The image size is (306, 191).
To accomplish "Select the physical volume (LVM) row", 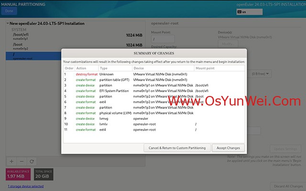I will point(154,113).
